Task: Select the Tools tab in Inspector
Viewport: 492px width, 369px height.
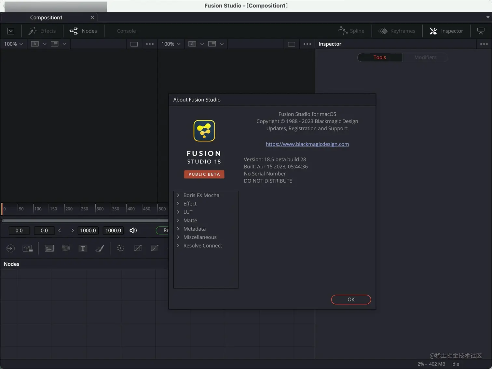Action: point(380,57)
